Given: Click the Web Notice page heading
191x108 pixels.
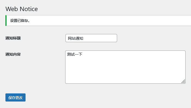Looking at the screenshot, I should [x=21, y=9].
